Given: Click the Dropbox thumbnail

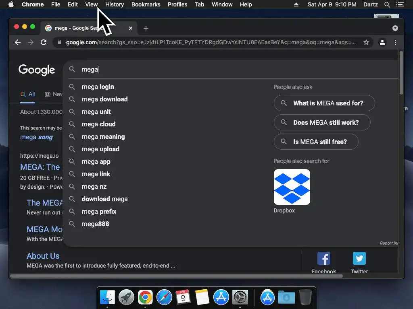Looking at the screenshot, I should tap(292, 187).
